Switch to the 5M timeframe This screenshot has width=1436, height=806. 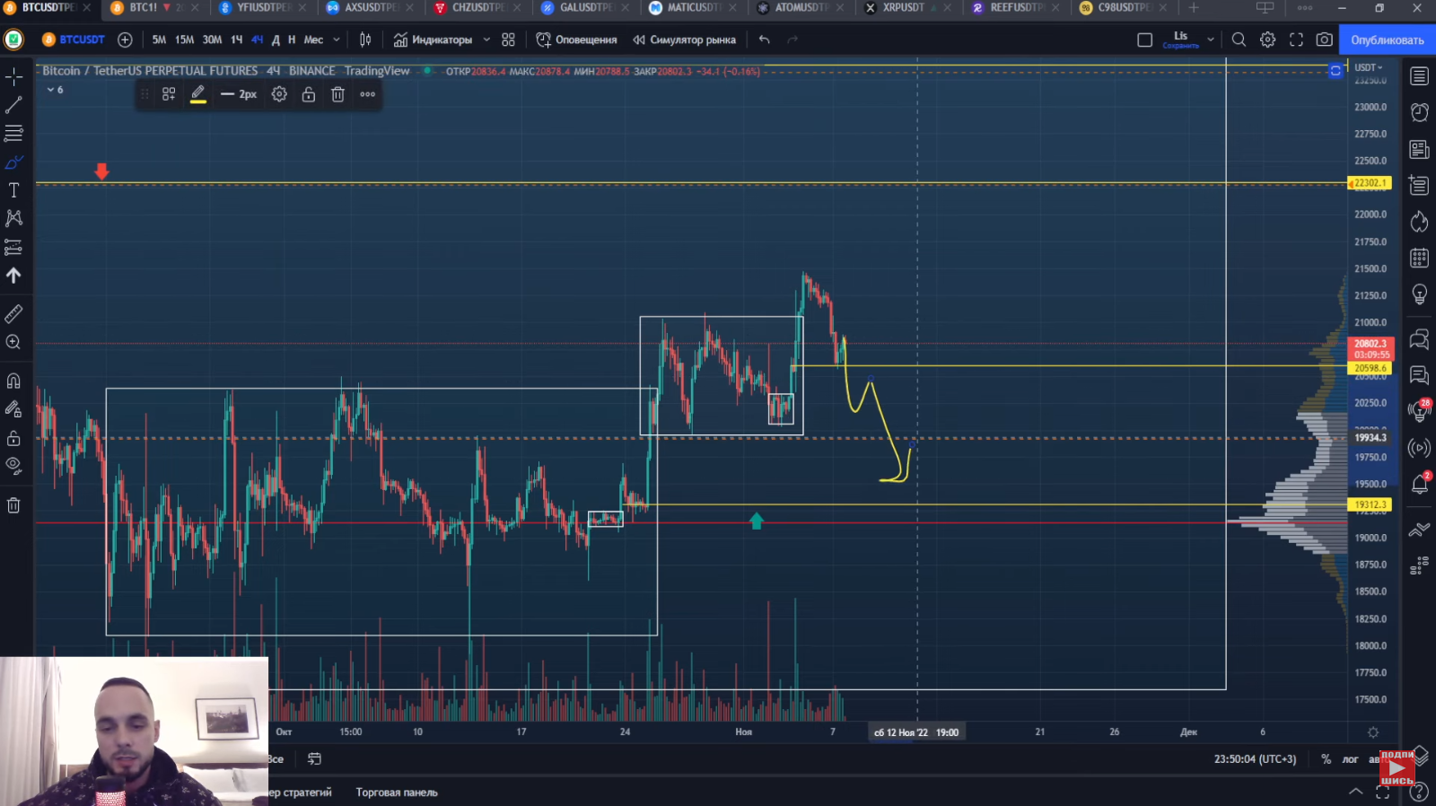tap(159, 39)
